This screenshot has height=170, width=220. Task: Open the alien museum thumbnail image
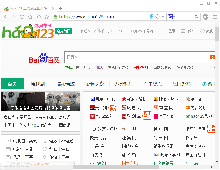(x=40, y=101)
